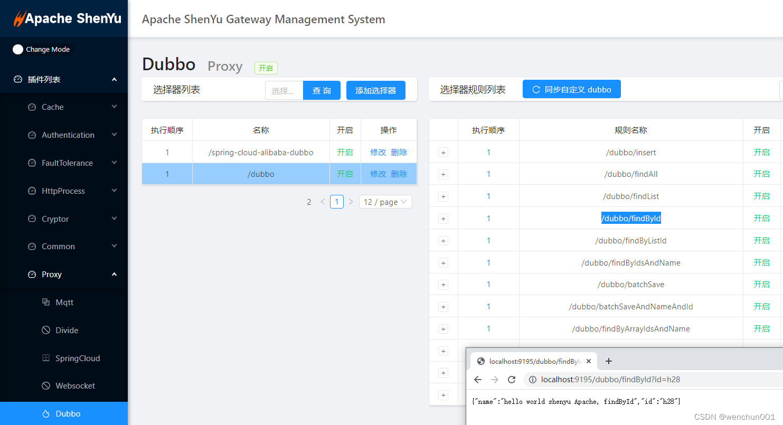The width and height of the screenshot is (783, 425).
Task: Select the localhost:9195/dubbo/findById browser tab
Action: coord(533,361)
